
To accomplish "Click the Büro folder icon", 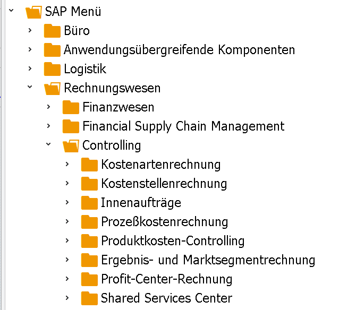I will 52,31.
